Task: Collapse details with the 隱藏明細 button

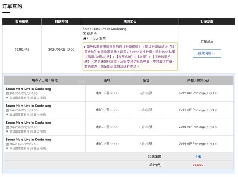Action: click(207, 53)
